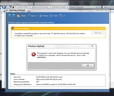
Task: Click the Real-time protection 'Off' value
Action: pyautogui.click(x=37, y=82)
